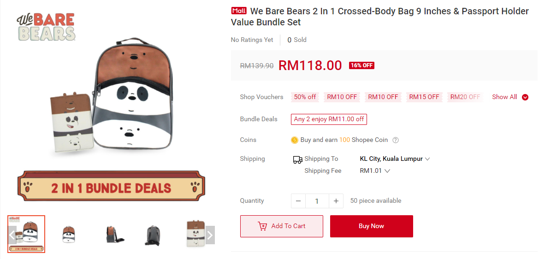Increase quantity with the plus button
539x259 pixels.
tap(336, 201)
